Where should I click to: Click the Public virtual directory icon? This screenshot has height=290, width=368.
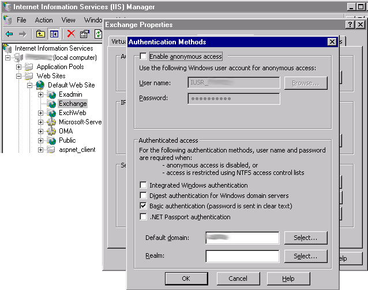(51, 140)
